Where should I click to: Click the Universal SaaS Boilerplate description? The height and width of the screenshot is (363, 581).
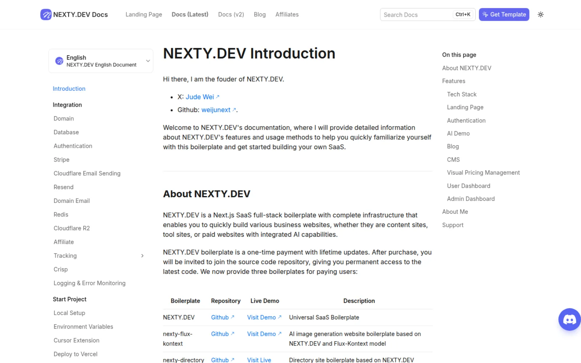[324, 317]
